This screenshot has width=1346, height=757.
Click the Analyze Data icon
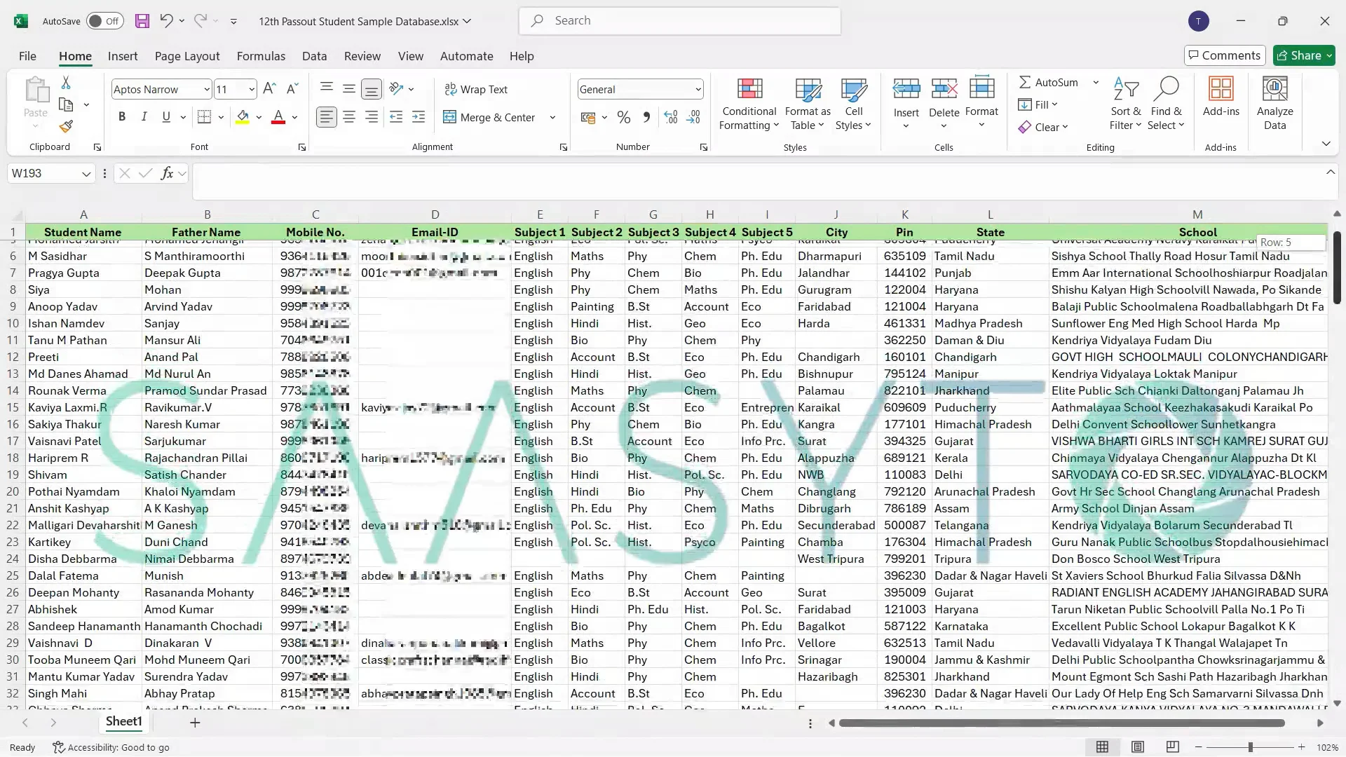coord(1274,89)
